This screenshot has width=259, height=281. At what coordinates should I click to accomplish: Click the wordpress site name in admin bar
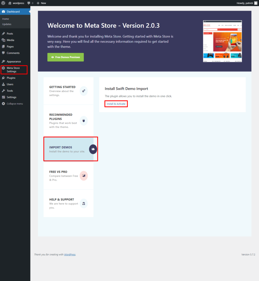pos(18,3)
